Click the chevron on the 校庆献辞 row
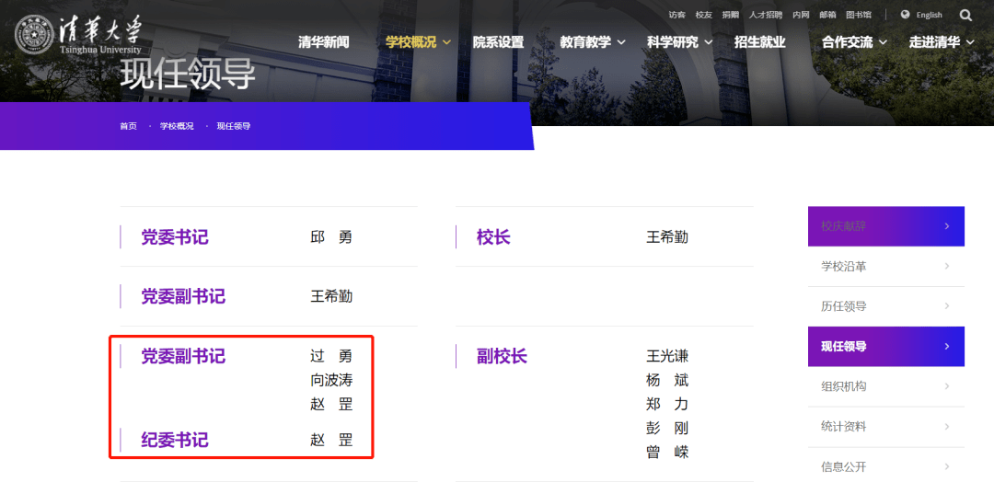This screenshot has width=994, height=482. coord(947,226)
